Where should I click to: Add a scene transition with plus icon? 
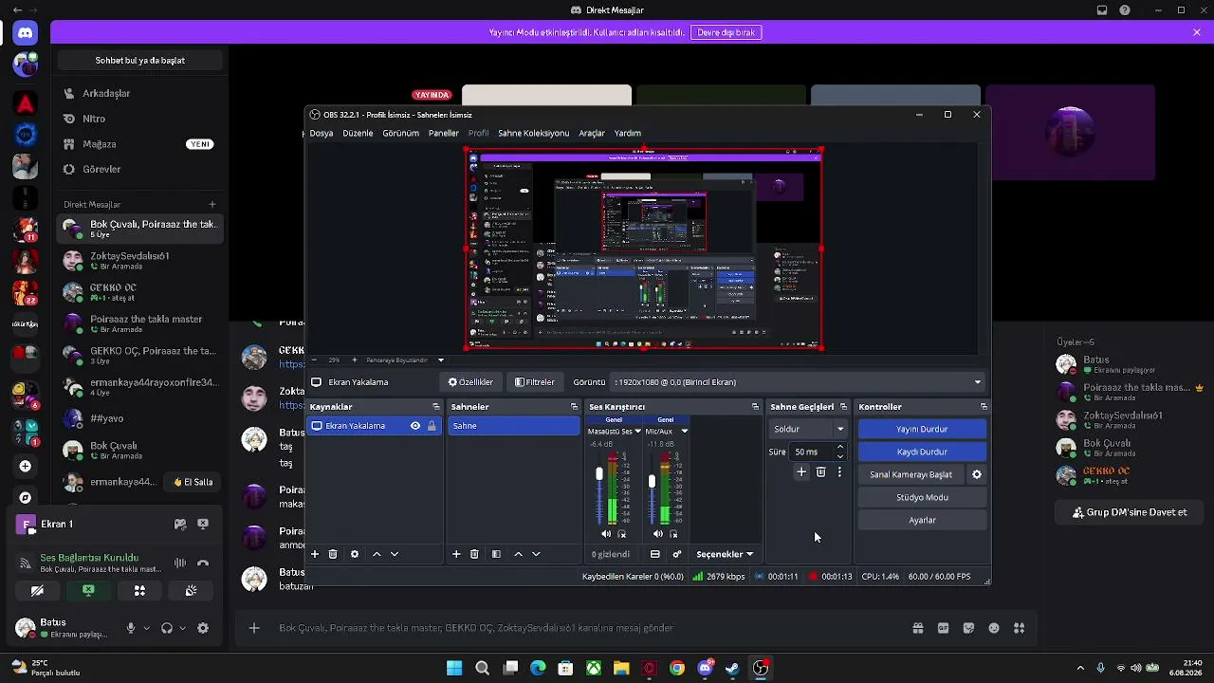click(801, 472)
